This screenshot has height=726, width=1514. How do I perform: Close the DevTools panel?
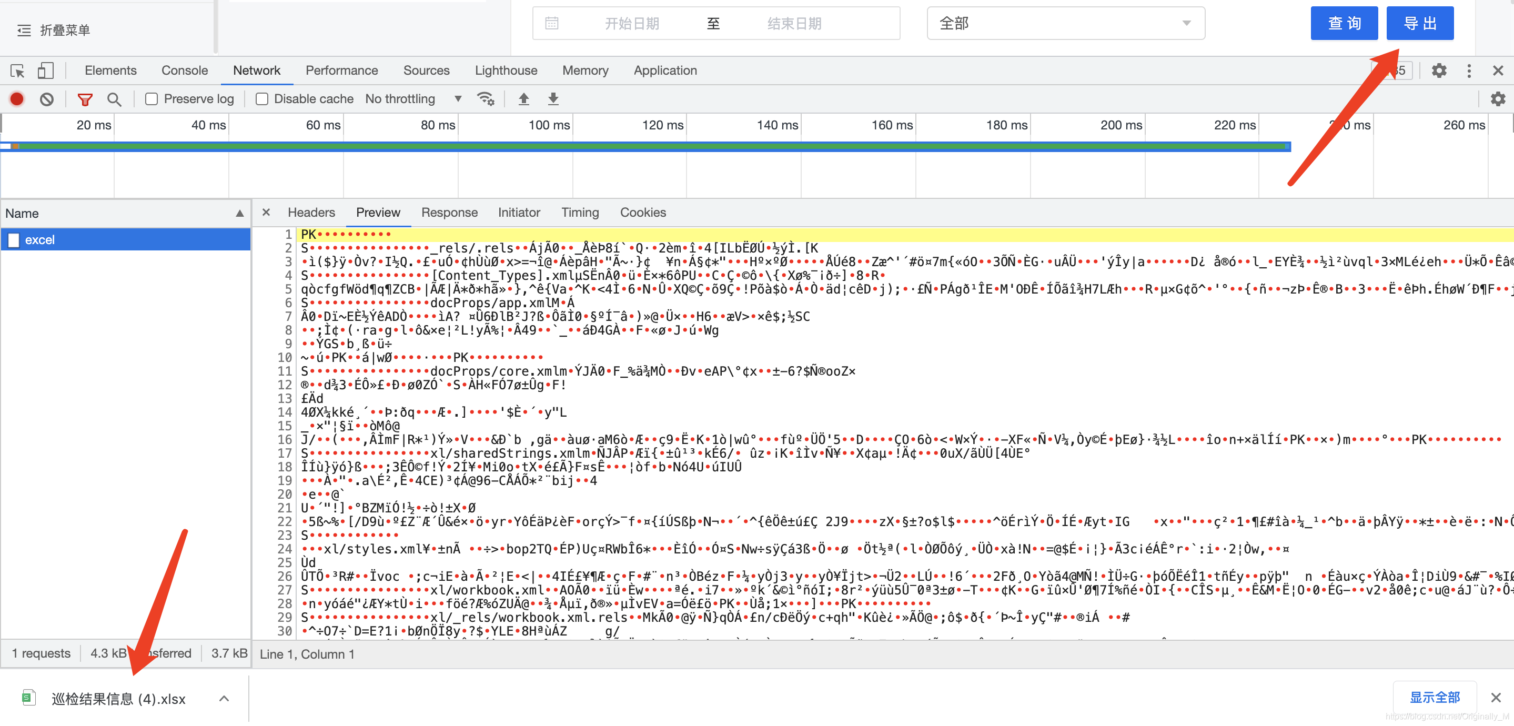1498,70
